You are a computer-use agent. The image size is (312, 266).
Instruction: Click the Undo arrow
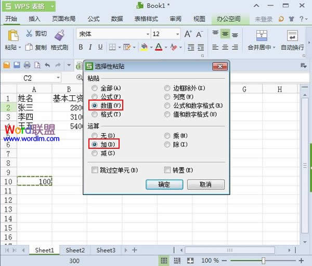tap(47, 65)
